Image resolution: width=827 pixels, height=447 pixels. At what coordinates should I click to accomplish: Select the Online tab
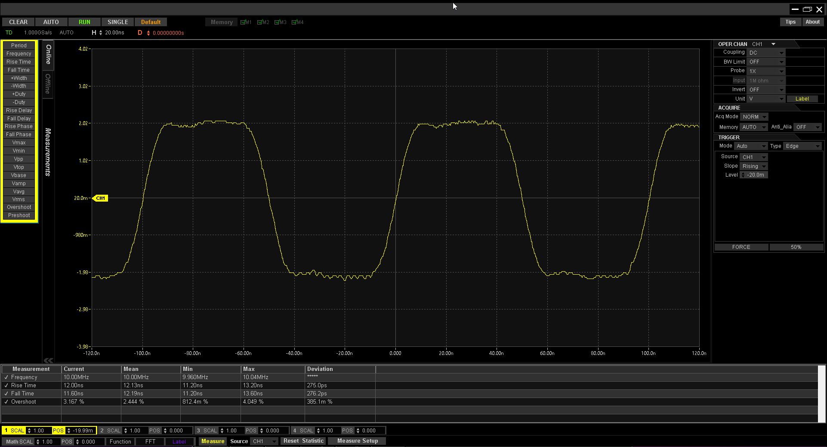pos(48,54)
